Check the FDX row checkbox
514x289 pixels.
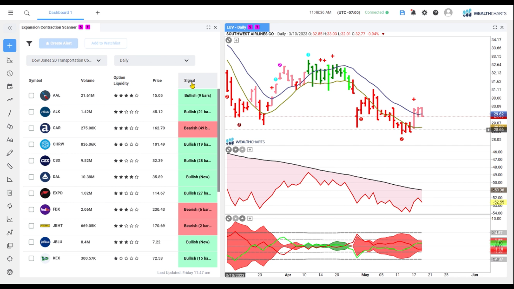(31, 210)
